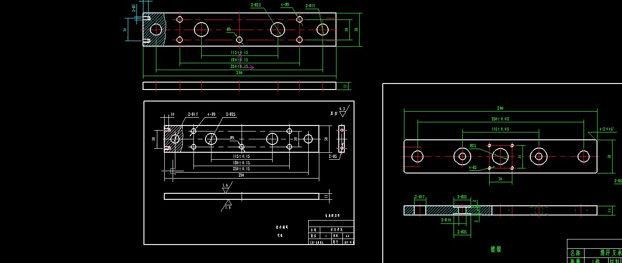This screenshot has height=263, width=622.
Task: Click the 4-2×45° chamfer note
Action: coord(608,130)
